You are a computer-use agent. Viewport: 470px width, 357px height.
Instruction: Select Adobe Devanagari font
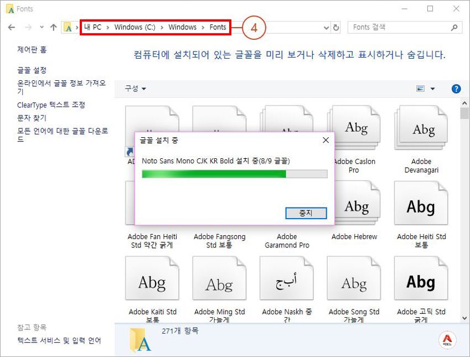coord(421,139)
